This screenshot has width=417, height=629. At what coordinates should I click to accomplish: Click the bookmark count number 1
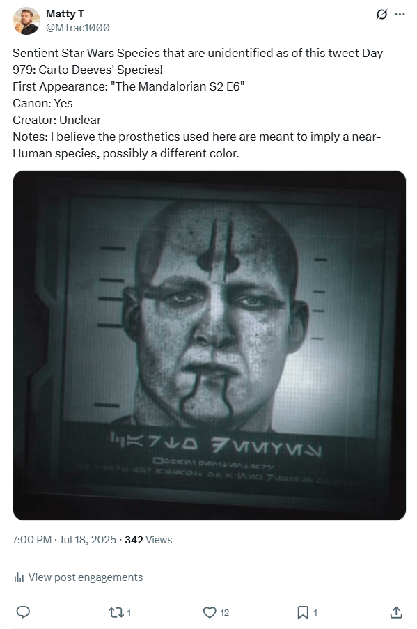[315, 612]
